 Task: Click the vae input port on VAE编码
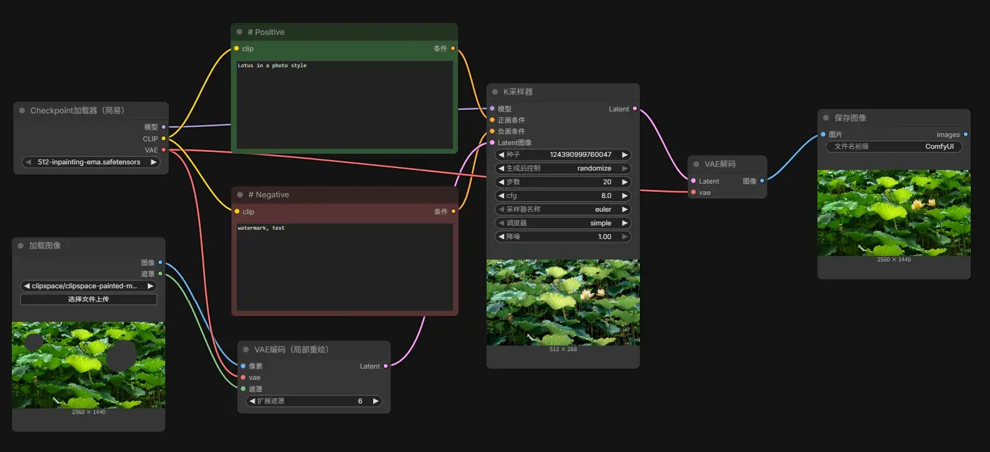[243, 377]
